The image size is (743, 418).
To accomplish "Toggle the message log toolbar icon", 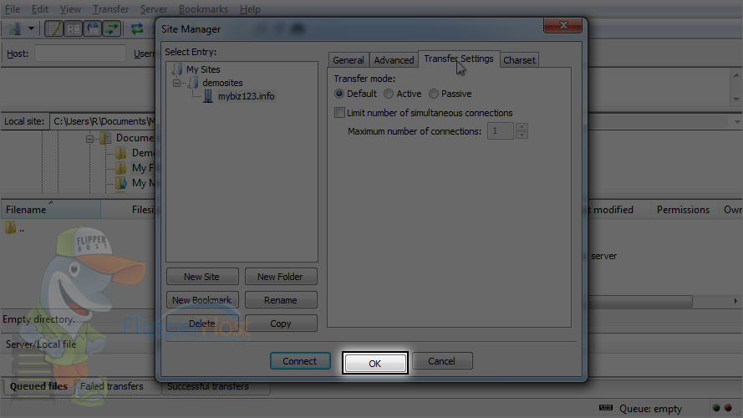I will point(54,29).
